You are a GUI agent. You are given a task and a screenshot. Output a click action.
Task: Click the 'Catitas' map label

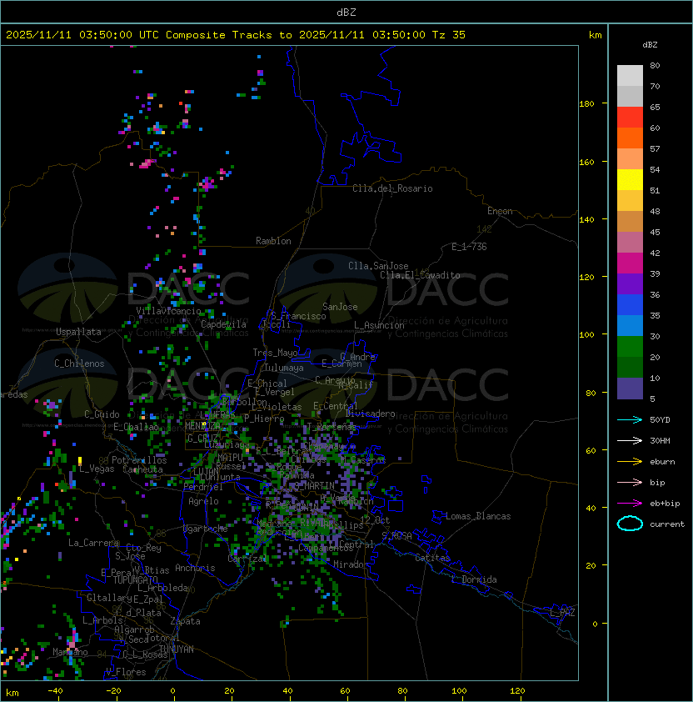pyautogui.click(x=432, y=558)
